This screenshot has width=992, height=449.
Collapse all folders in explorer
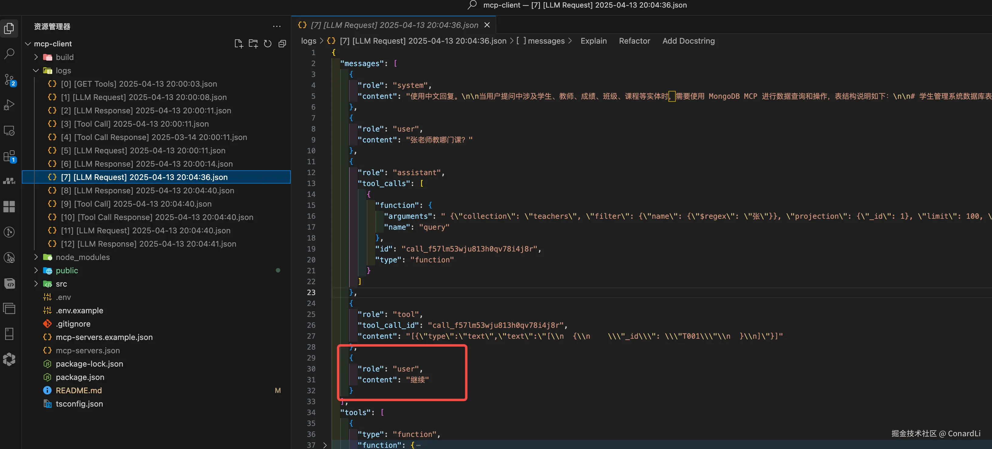coord(282,44)
